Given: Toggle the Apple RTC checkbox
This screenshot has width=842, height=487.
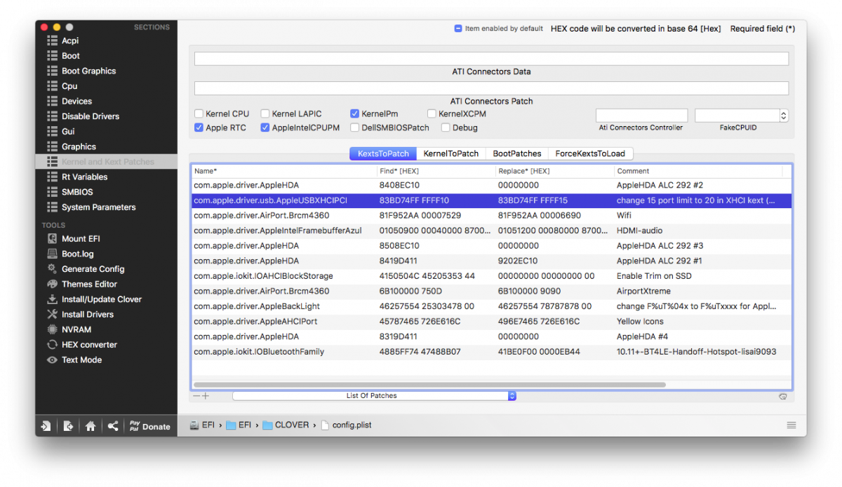Looking at the screenshot, I should pyautogui.click(x=199, y=128).
